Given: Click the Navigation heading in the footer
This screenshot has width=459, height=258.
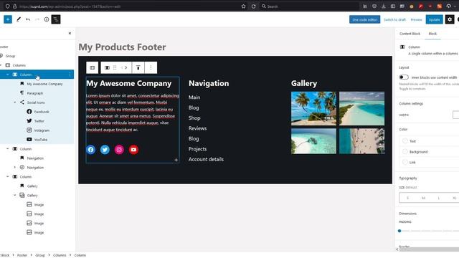Looking at the screenshot, I should coord(209,83).
